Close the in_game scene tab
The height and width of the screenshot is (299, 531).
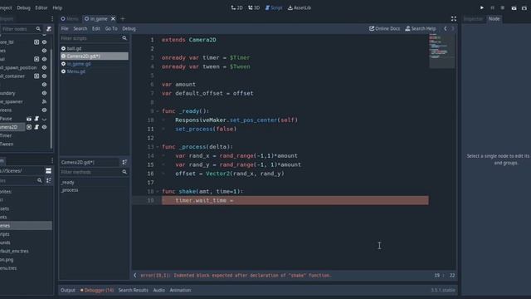click(x=113, y=18)
